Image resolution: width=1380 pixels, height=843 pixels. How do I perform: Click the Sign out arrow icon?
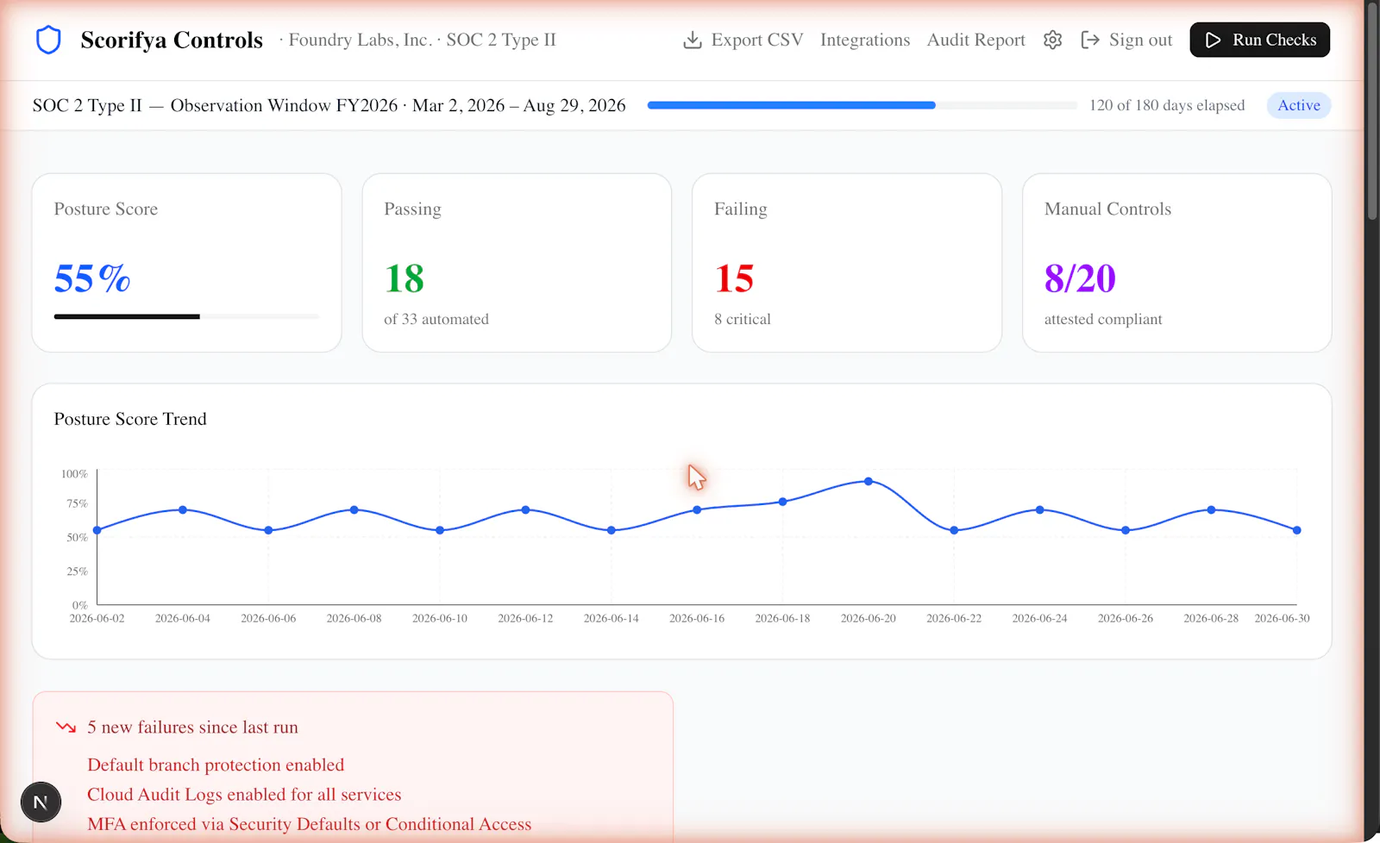(x=1089, y=40)
